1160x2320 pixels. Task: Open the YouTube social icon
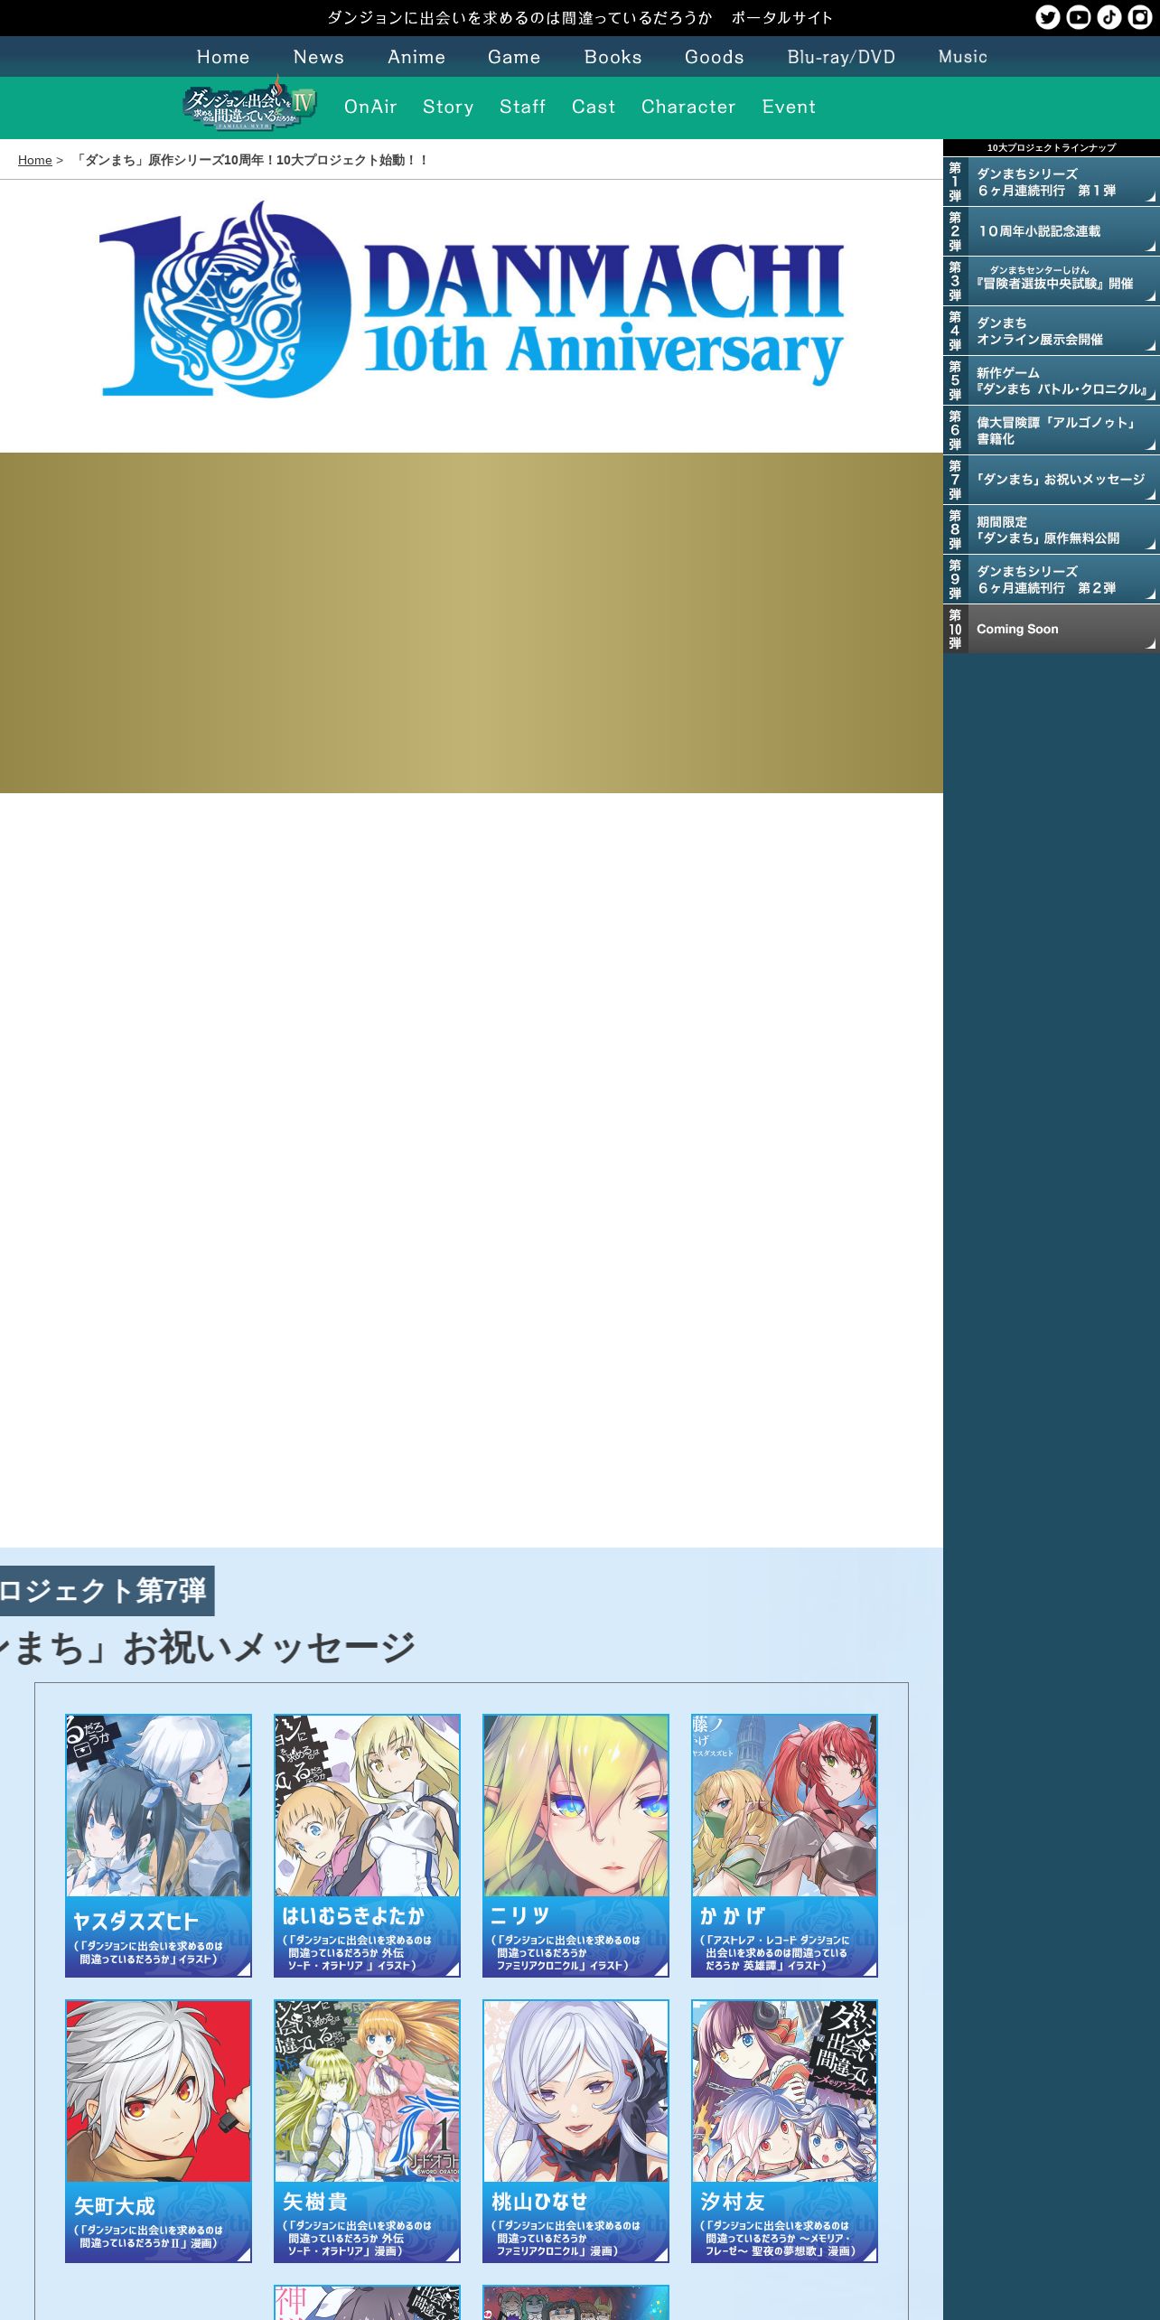coord(1078,17)
